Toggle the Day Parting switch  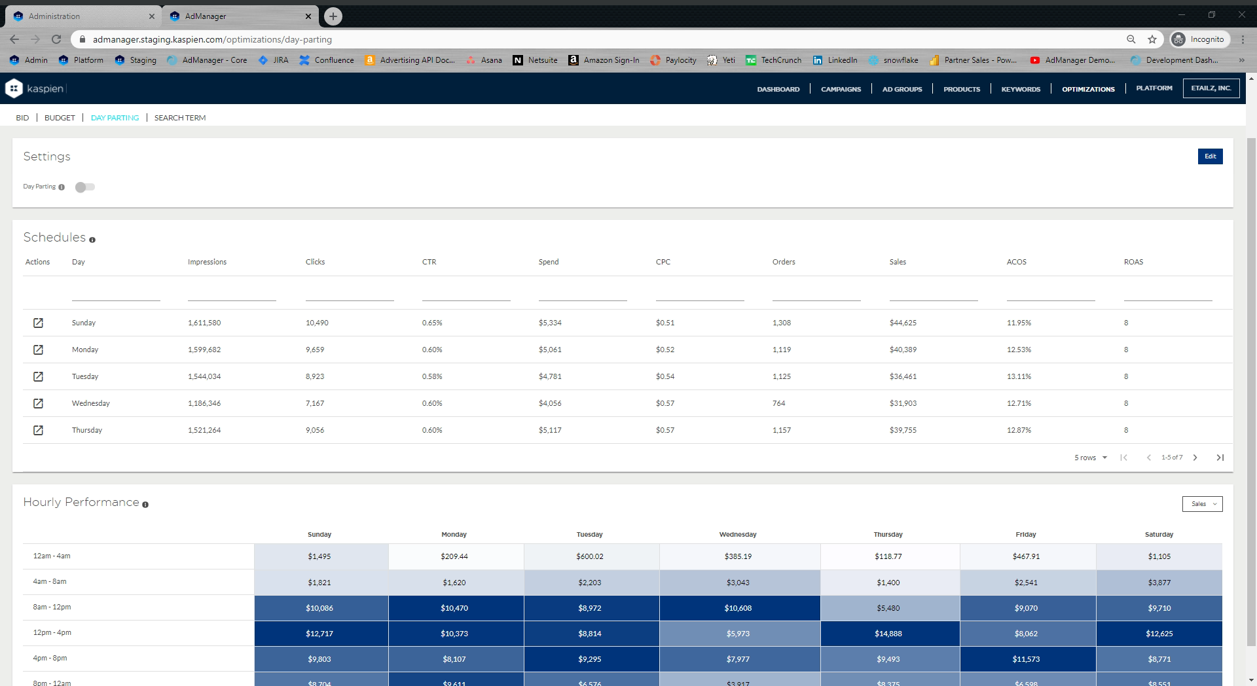tap(85, 187)
